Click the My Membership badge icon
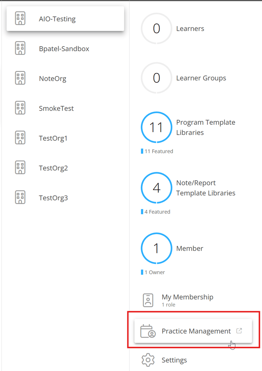The height and width of the screenshot is (371, 262). coord(148,300)
